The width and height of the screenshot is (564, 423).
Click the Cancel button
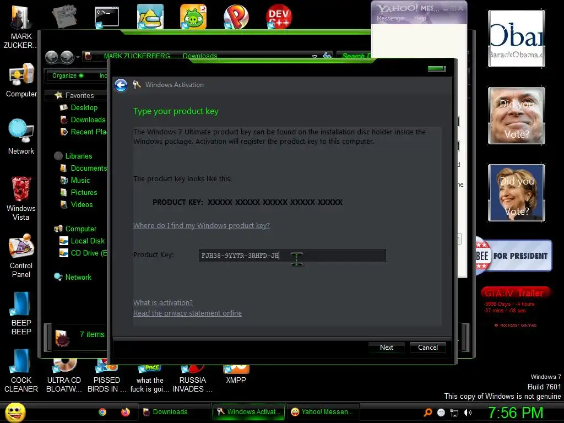(427, 348)
